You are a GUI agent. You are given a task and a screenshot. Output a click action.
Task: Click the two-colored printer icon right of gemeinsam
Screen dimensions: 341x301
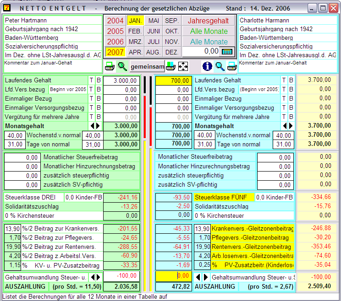170,66
